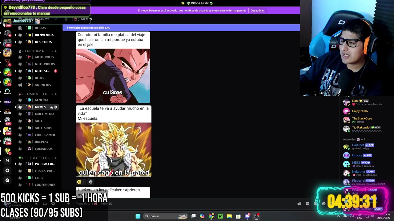Add a reaction to the message

coord(90,182)
